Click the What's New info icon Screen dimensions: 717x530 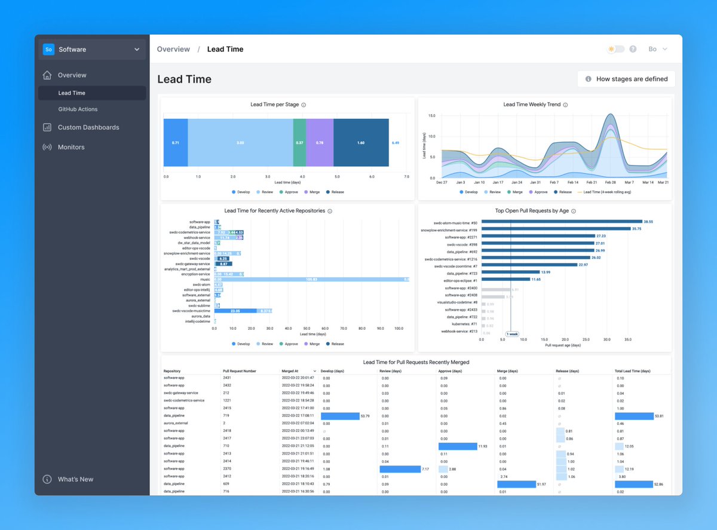47,479
